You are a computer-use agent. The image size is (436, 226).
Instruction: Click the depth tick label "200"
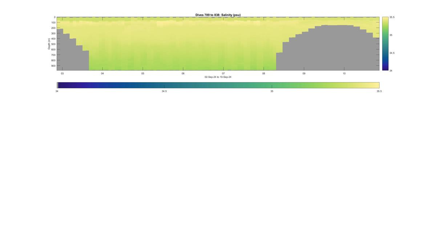click(x=53, y=28)
